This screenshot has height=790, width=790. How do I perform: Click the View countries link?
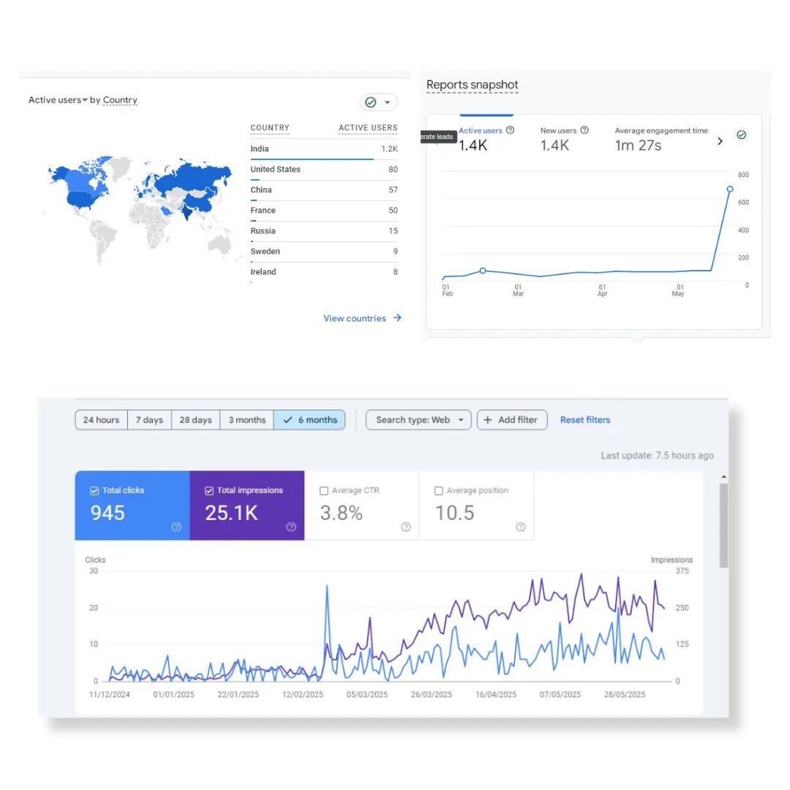pos(355,318)
